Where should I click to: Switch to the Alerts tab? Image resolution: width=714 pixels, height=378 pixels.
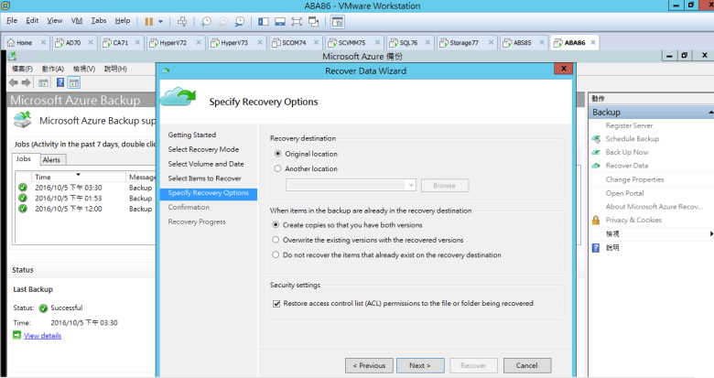[52, 159]
